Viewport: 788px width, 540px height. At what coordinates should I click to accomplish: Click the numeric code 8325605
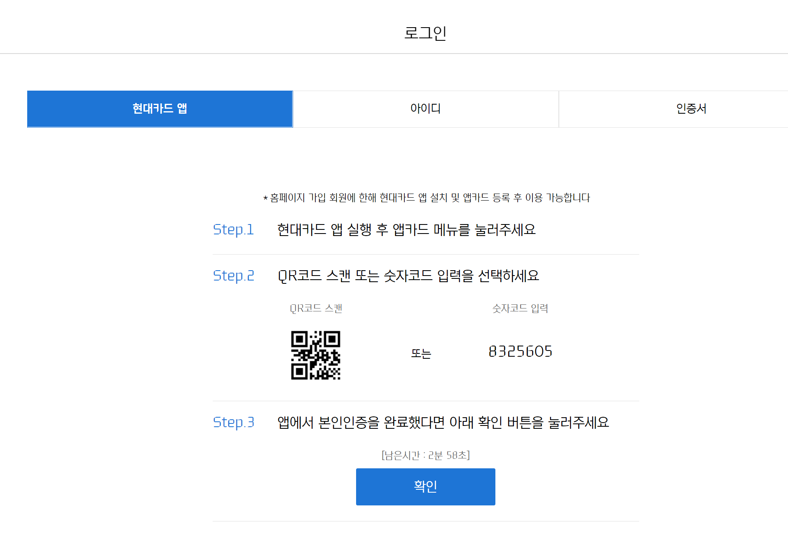(x=521, y=351)
